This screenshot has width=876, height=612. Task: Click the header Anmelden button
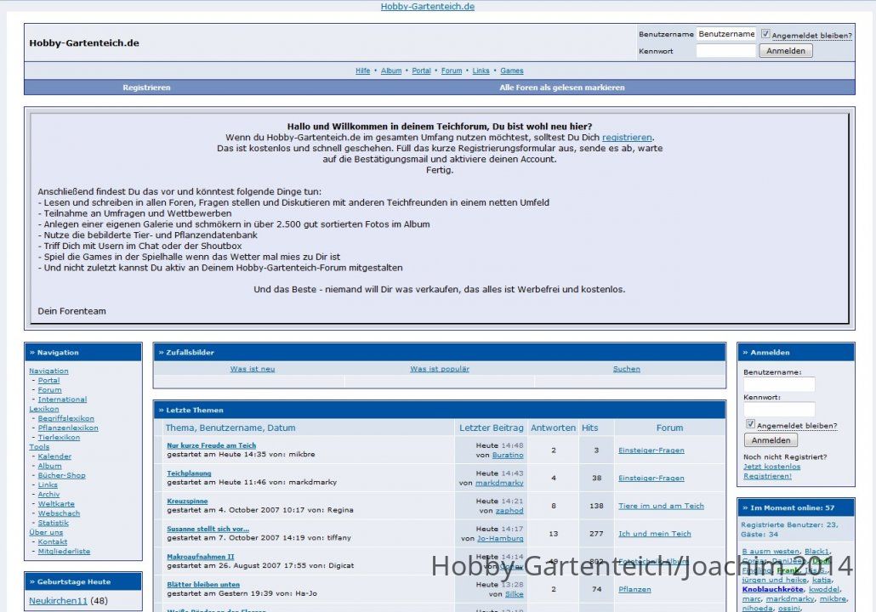[x=786, y=51]
